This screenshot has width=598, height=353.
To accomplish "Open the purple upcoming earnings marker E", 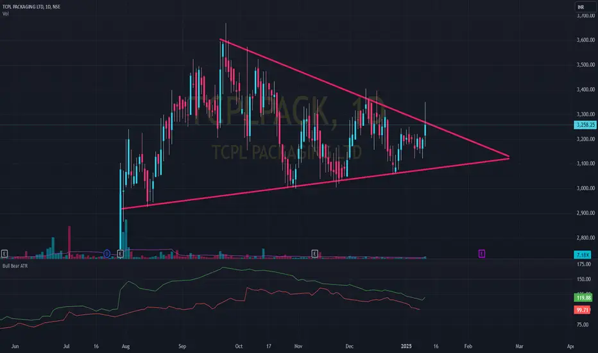I will pyautogui.click(x=482, y=254).
